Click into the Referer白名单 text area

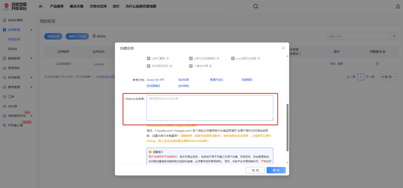tap(210, 108)
